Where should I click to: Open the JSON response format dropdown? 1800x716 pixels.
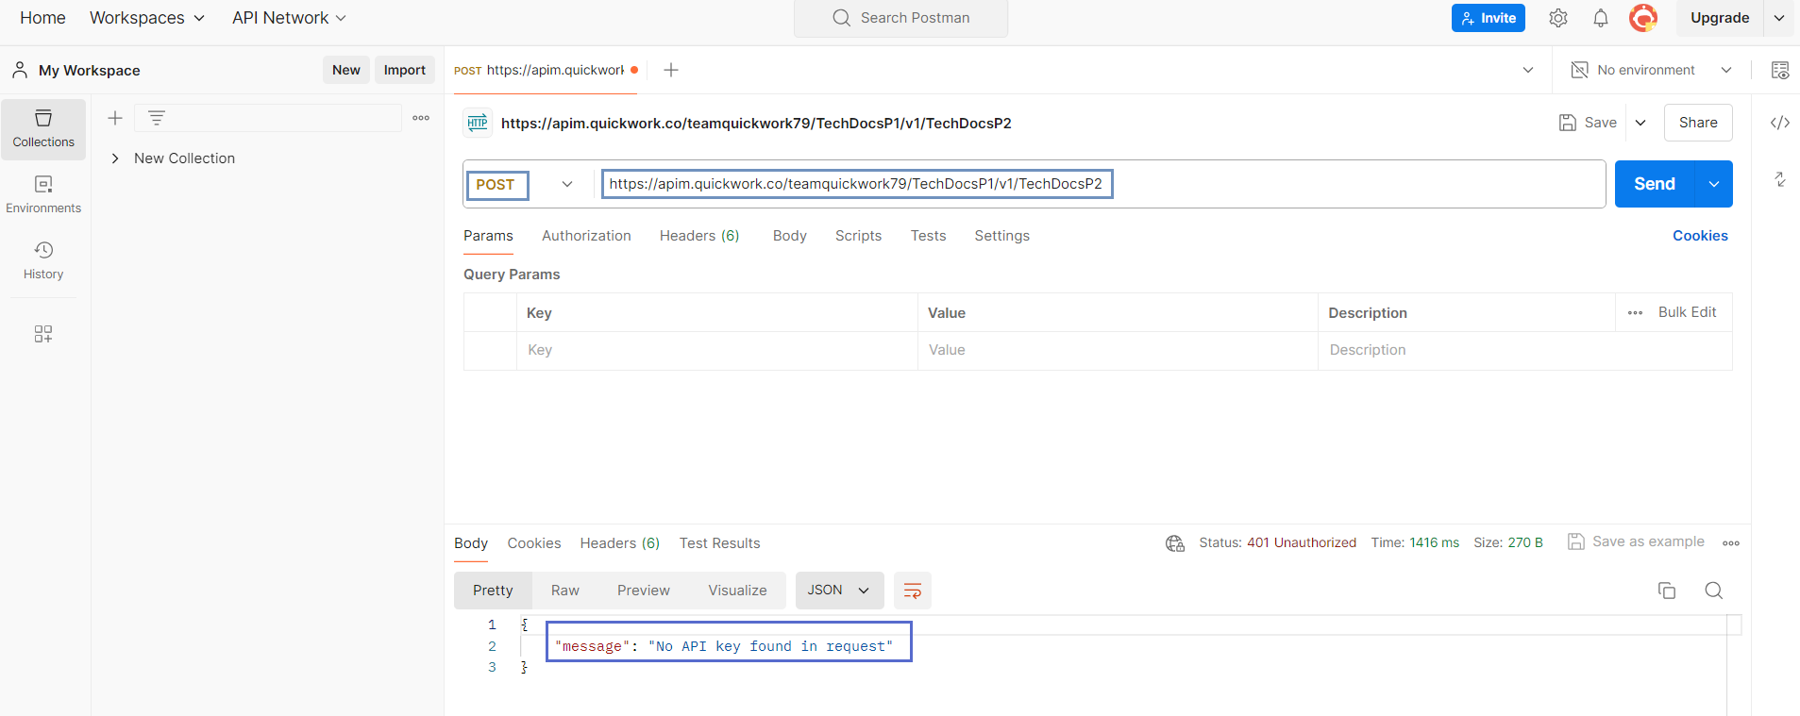(x=839, y=591)
